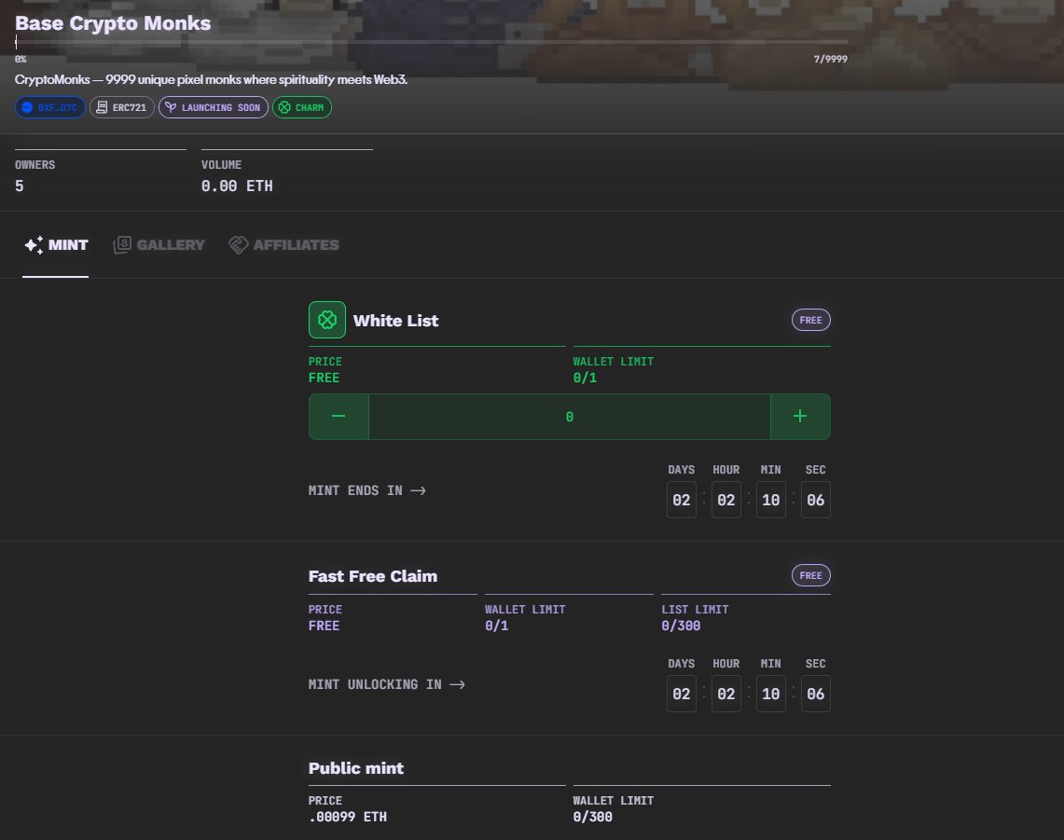Click the Public mint price .00099 ETH
This screenshot has width=1064, height=840.
348,817
